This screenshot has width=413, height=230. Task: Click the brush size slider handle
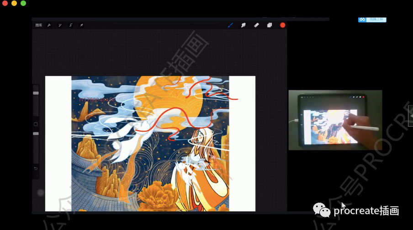(36, 93)
